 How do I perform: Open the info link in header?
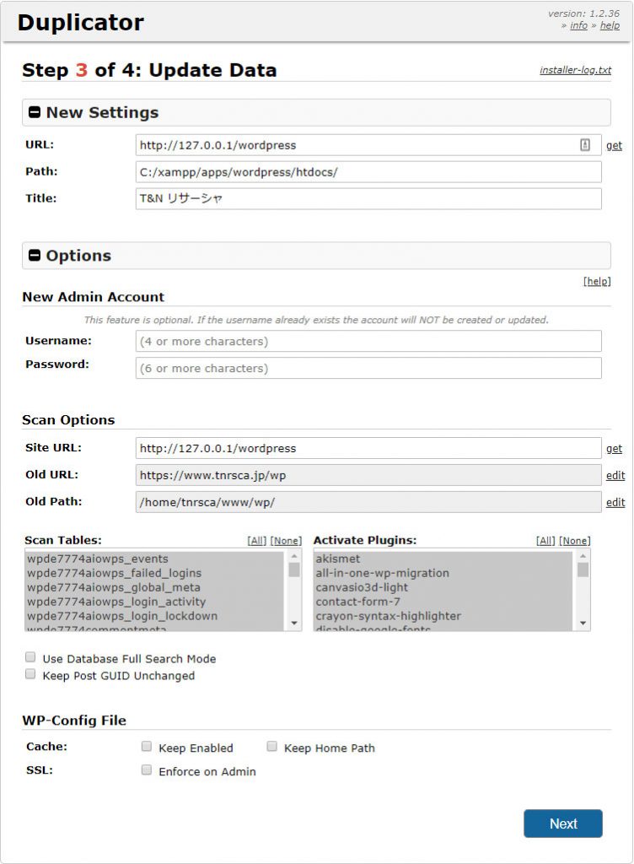coord(578,25)
